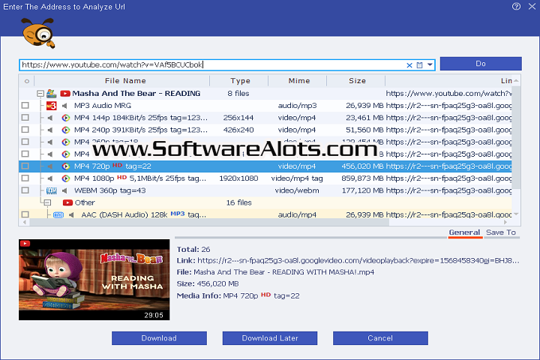540x360 pixels.
Task: Click the media player icon in MP4 720p row
Action: pyautogui.click(x=66, y=166)
